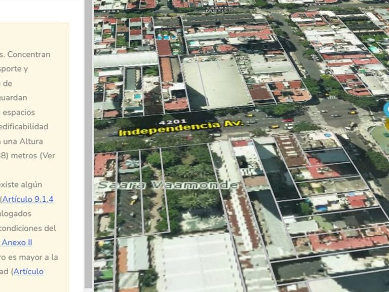This screenshot has width=389, height=292.
Task: Select the Independencia Av. street label
Action: point(181,129)
